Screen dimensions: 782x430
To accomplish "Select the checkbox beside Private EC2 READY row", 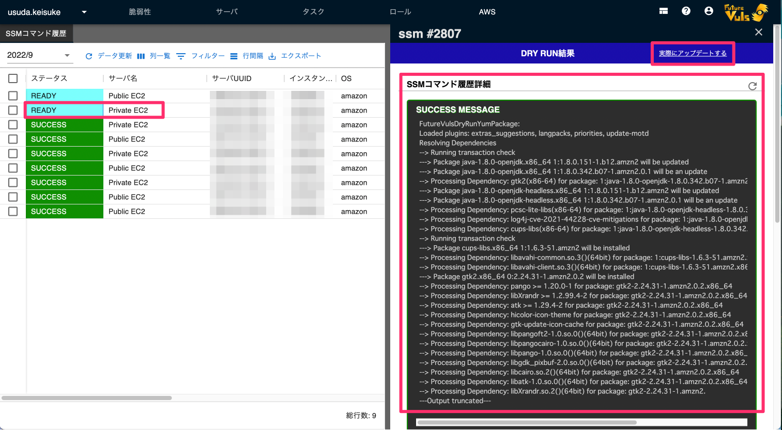I will click(13, 110).
